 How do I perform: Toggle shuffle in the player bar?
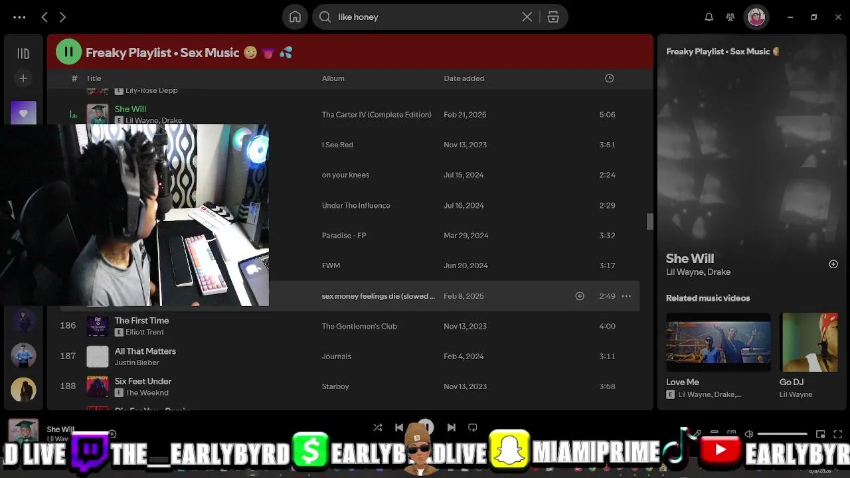click(377, 428)
